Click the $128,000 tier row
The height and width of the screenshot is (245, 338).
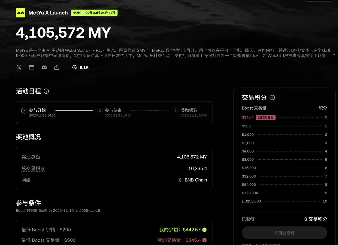click(284, 193)
